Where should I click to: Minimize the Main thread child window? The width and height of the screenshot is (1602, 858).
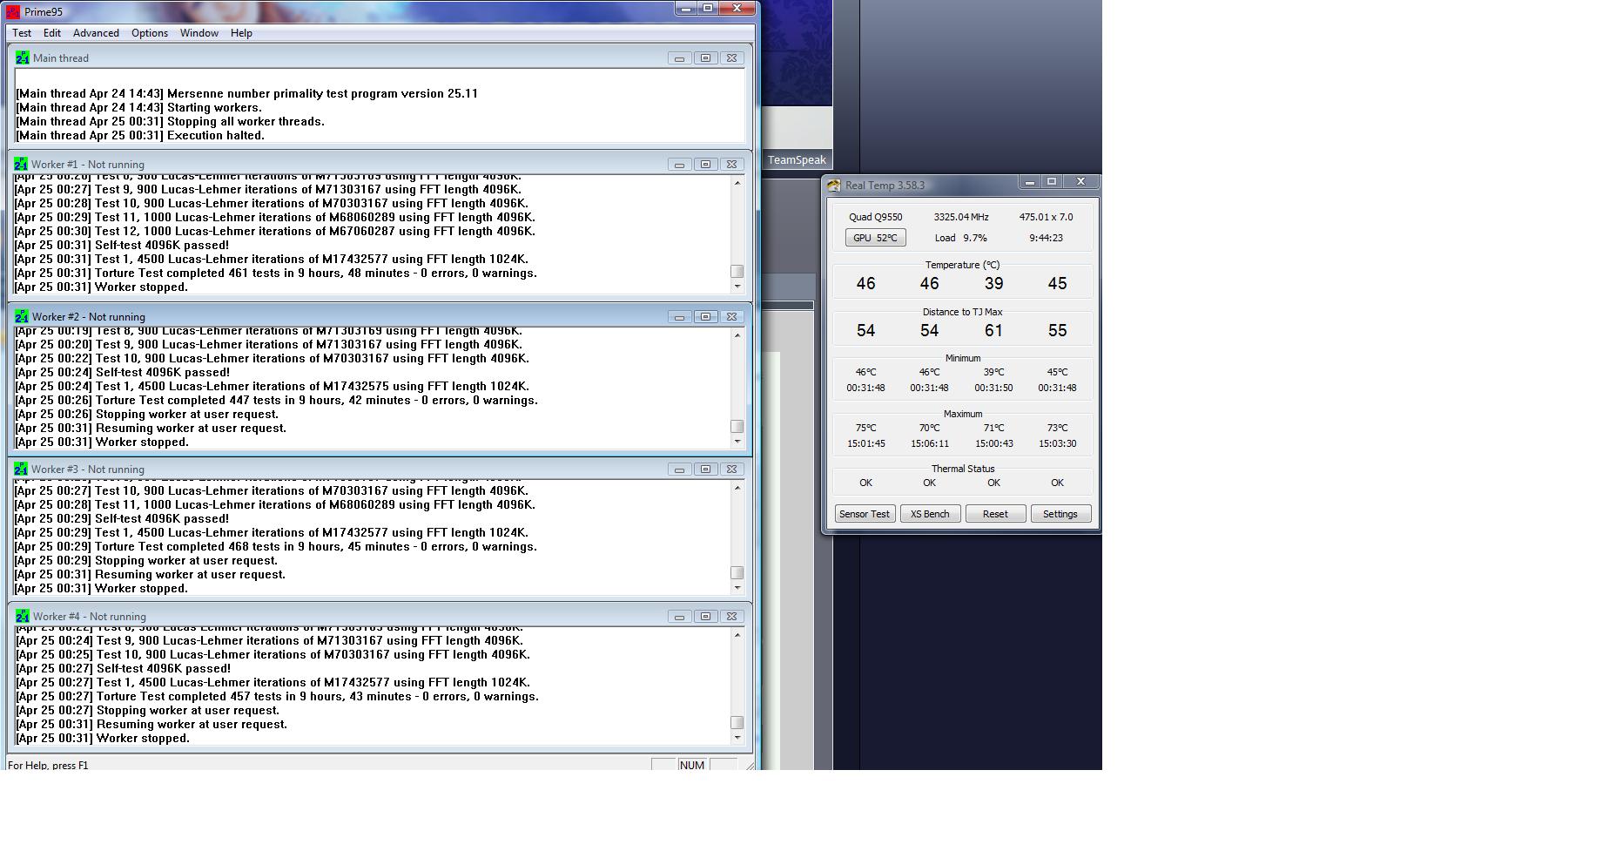click(680, 58)
